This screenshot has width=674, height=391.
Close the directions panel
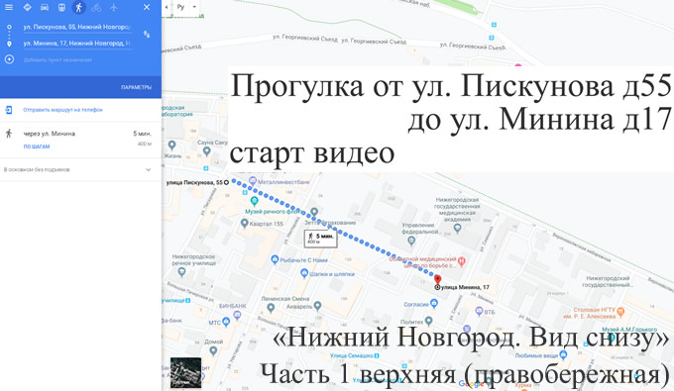coord(147,7)
